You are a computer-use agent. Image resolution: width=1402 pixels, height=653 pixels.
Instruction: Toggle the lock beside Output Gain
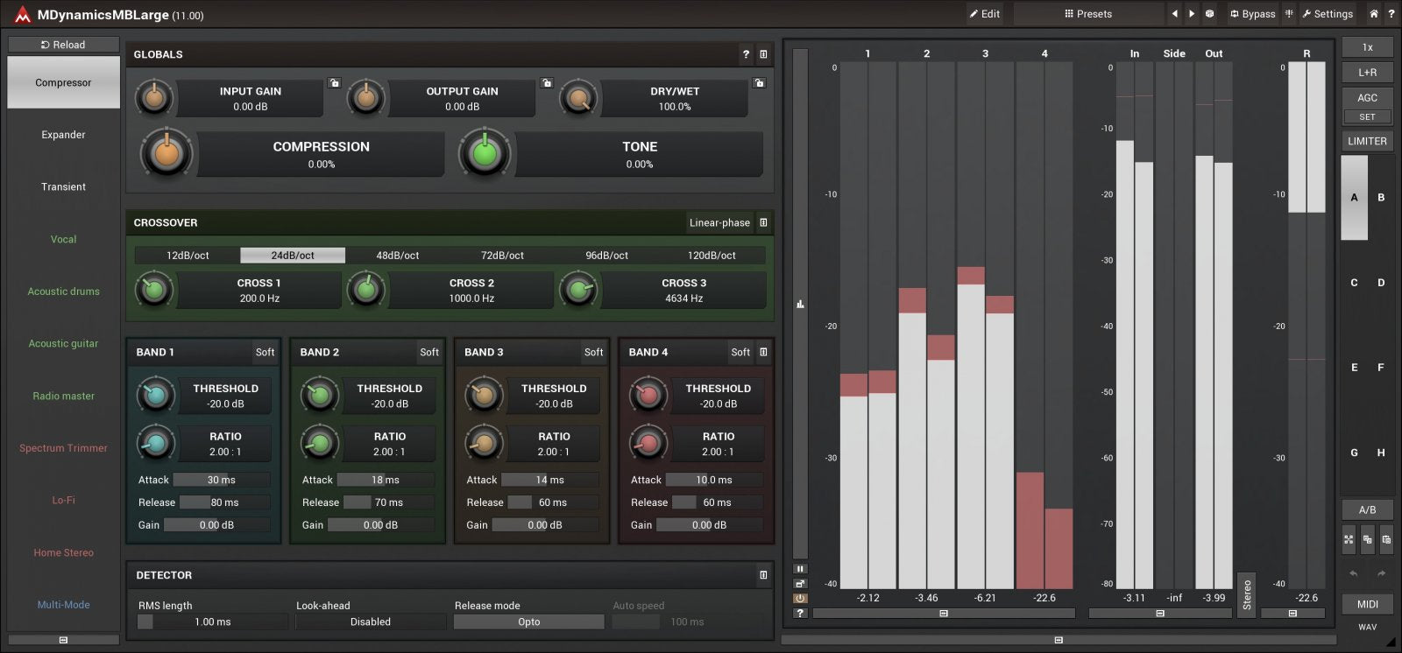tap(547, 83)
